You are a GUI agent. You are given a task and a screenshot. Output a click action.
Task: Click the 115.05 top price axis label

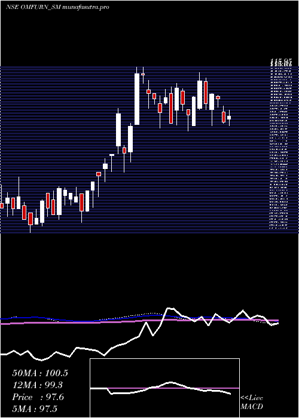coord(280,63)
